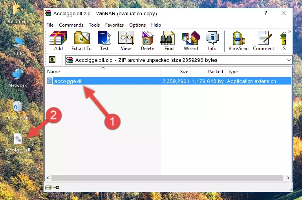This screenshot has width=302, height=200.
Task: Sort by the Packed column header
Action: click(x=208, y=72)
